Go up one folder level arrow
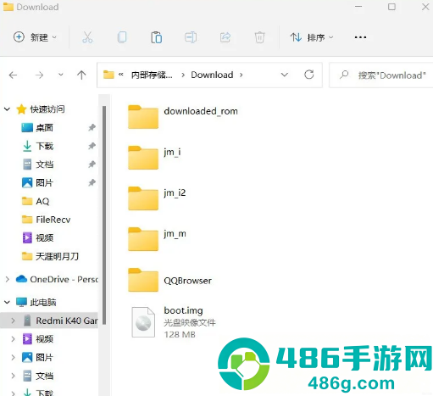The width and height of the screenshot is (433, 396). [81, 75]
